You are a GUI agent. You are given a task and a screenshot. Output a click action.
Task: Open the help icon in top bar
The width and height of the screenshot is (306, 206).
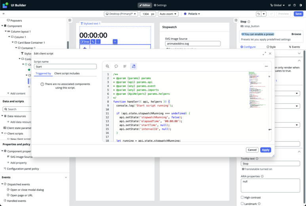click(x=295, y=5)
